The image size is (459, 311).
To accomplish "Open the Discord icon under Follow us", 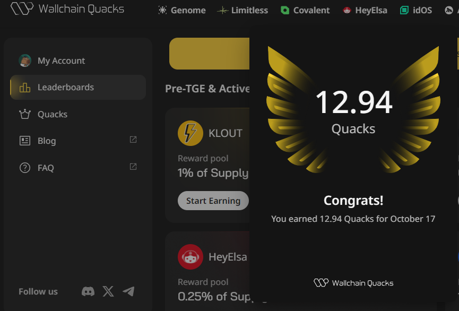I will [x=88, y=291].
